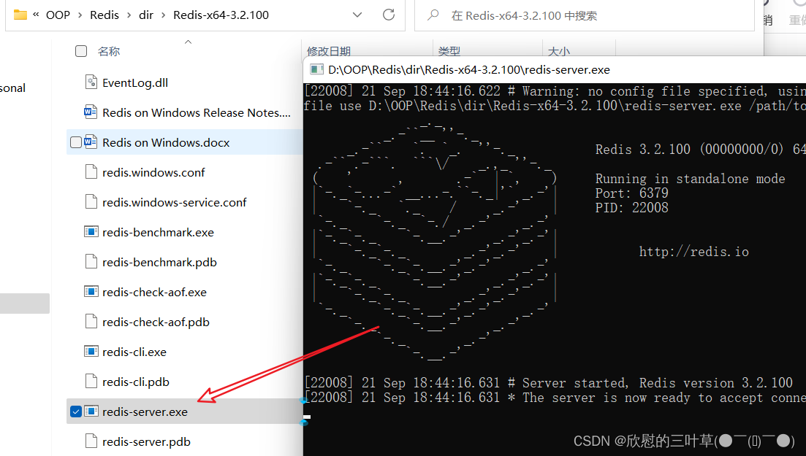Select redis-benchmark.exe file name
The height and width of the screenshot is (456, 806).
[158, 232]
